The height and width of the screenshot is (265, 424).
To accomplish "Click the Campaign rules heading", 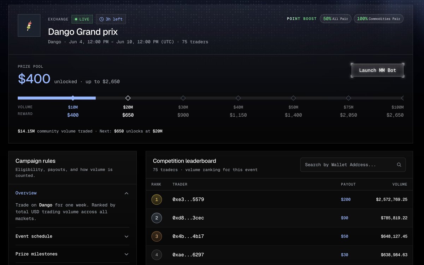I will (35, 161).
